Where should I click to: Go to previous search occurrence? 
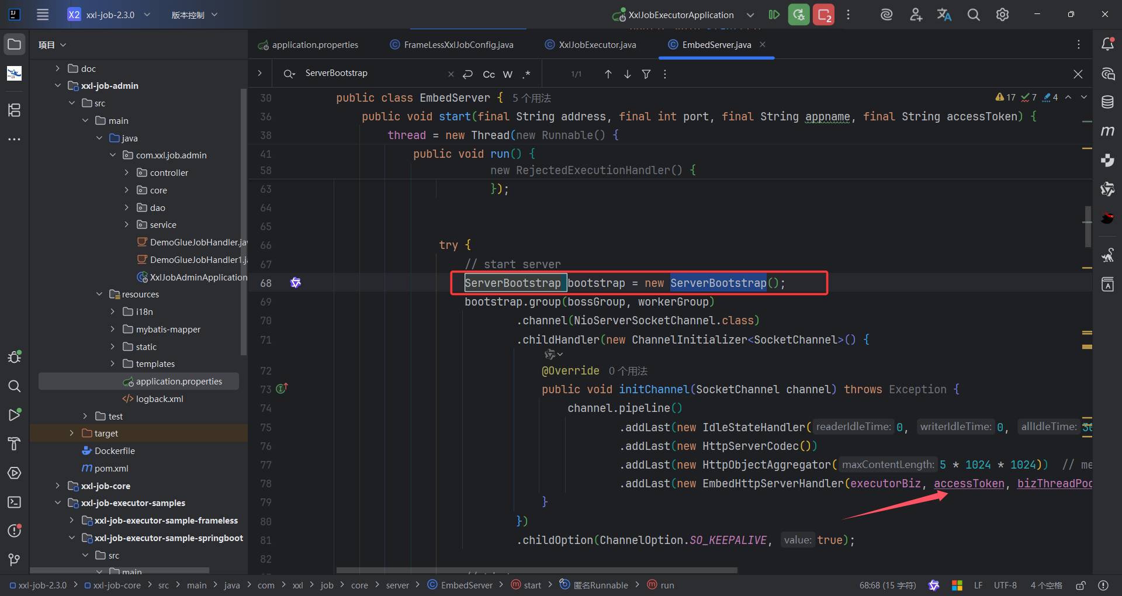(x=608, y=74)
